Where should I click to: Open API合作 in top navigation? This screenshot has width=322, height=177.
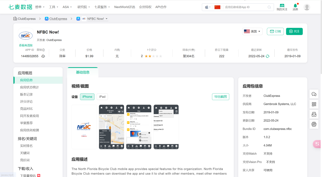click(161, 7)
